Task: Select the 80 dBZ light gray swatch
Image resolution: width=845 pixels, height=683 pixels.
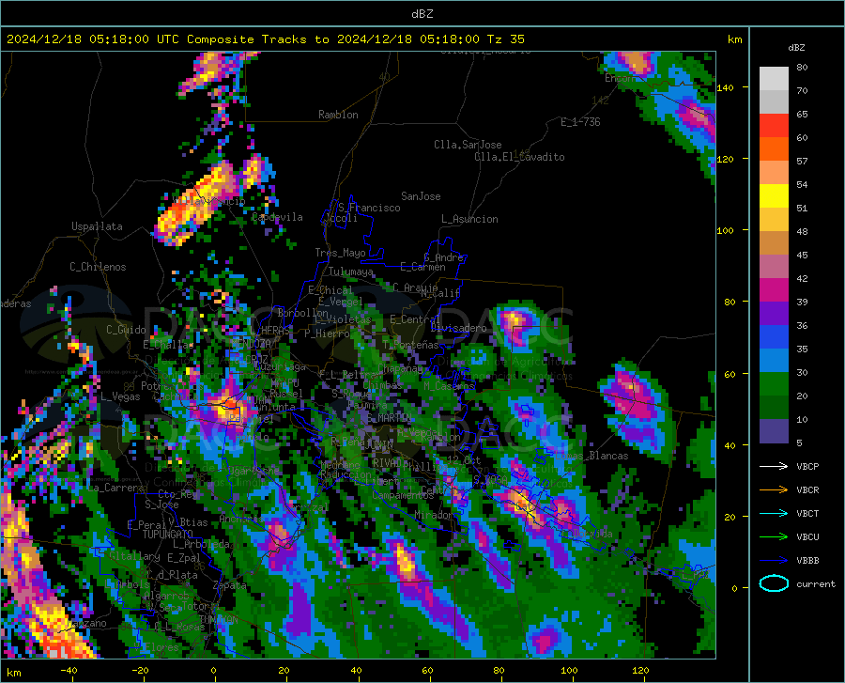Action: point(774,79)
